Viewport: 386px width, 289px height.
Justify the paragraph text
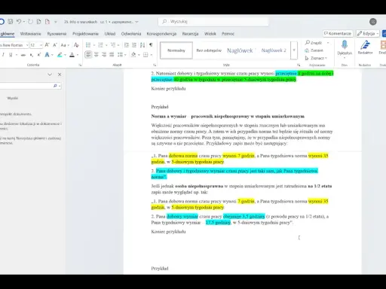coord(112,54)
